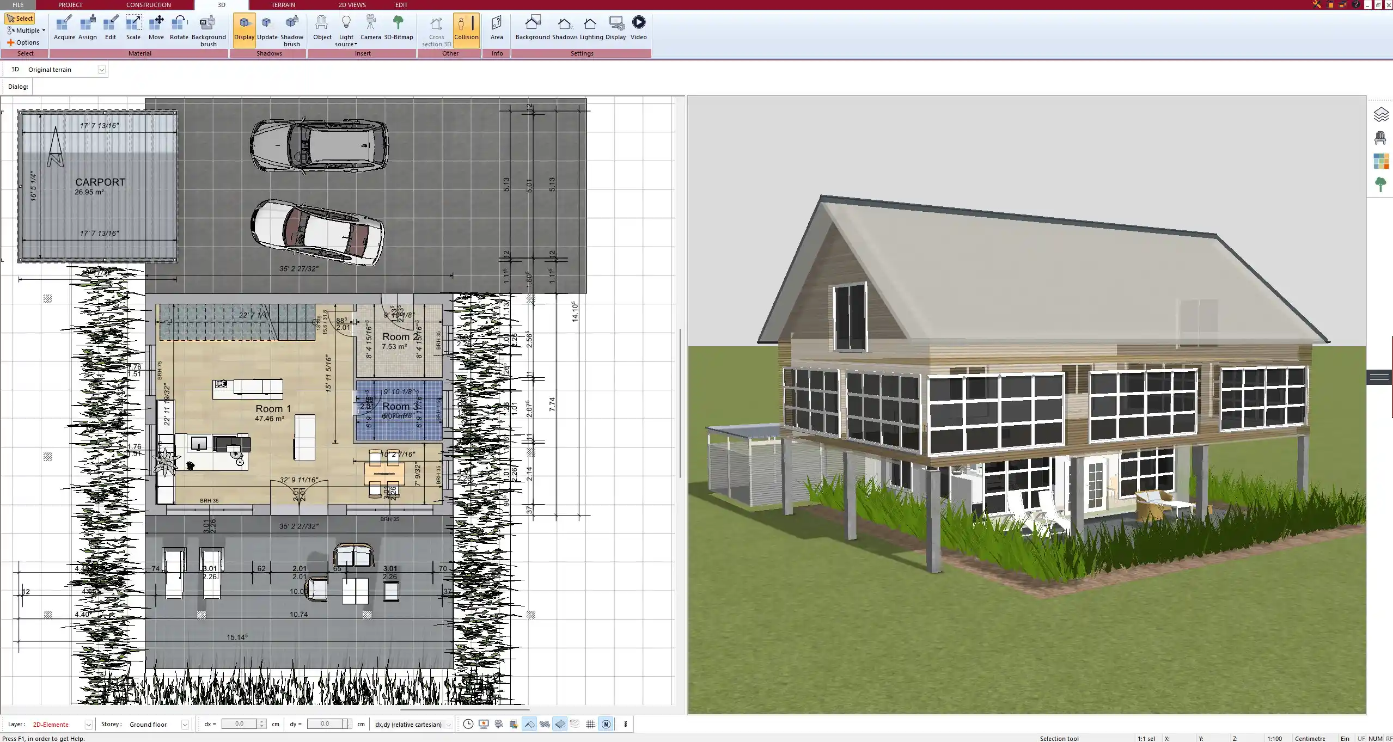Pick the Rotate material tool
The height and width of the screenshot is (742, 1393).
(x=179, y=28)
